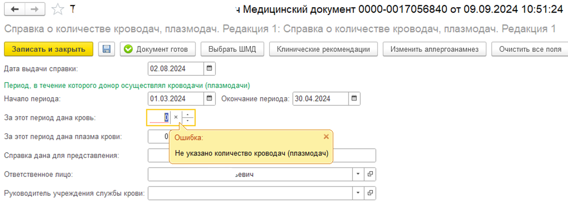Close the Ошибка error tooltip
Viewport: 568px width, 212px height.
[326, 137]
